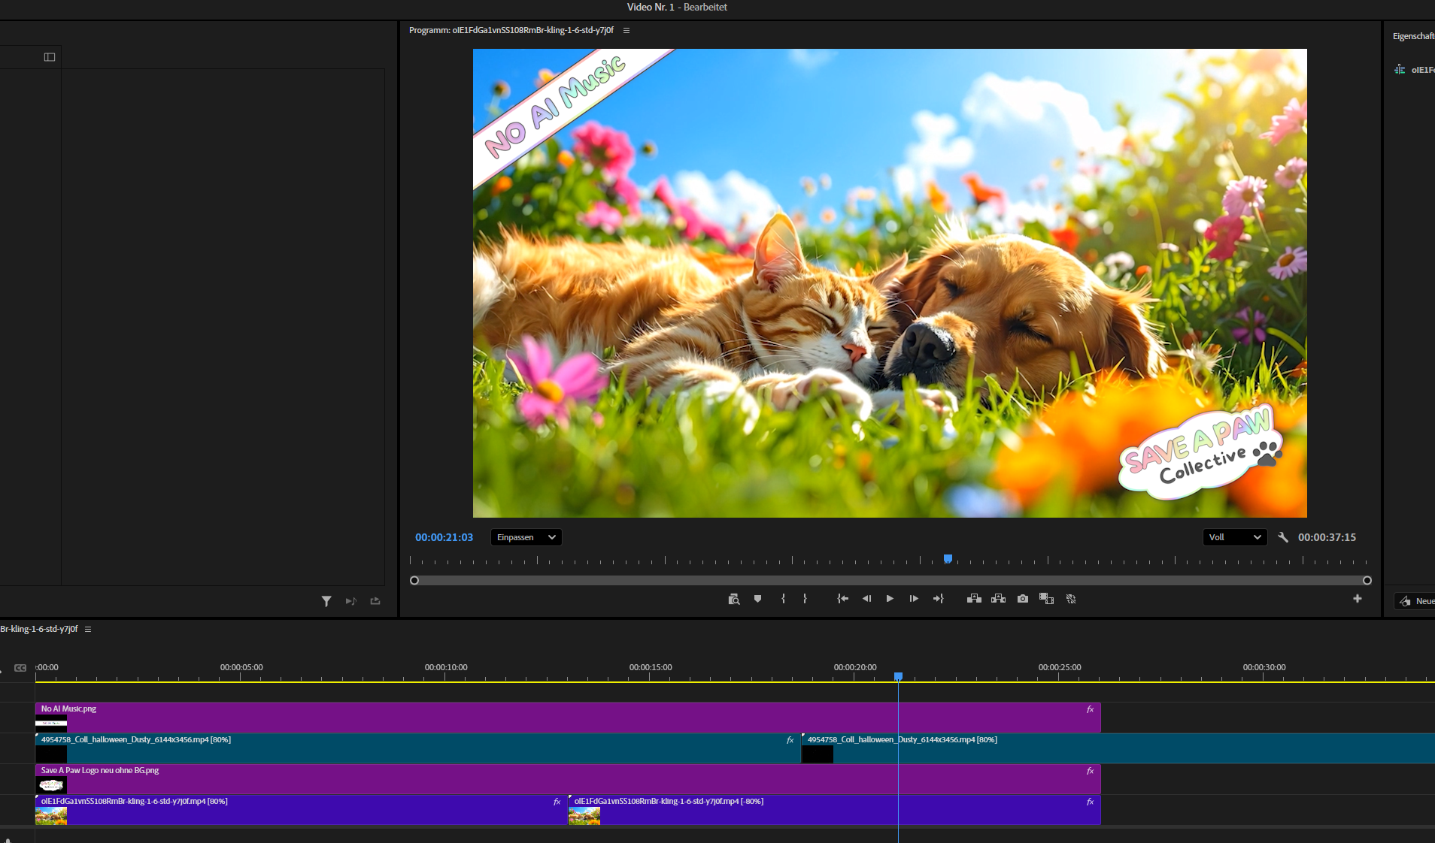
Task: Open the button editor plus icon
Action: click(1357, 599)
